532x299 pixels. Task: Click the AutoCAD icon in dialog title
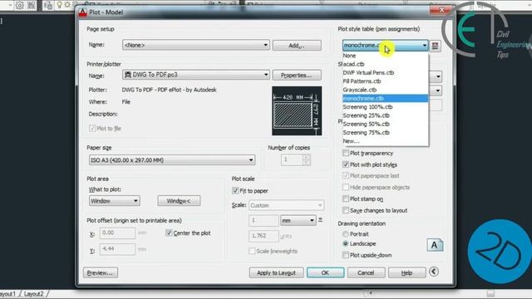click(83, 12)
